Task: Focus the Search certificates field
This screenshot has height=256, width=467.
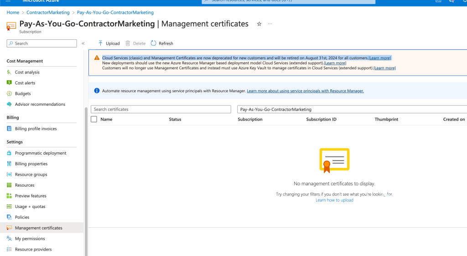Action: (161, 110)
